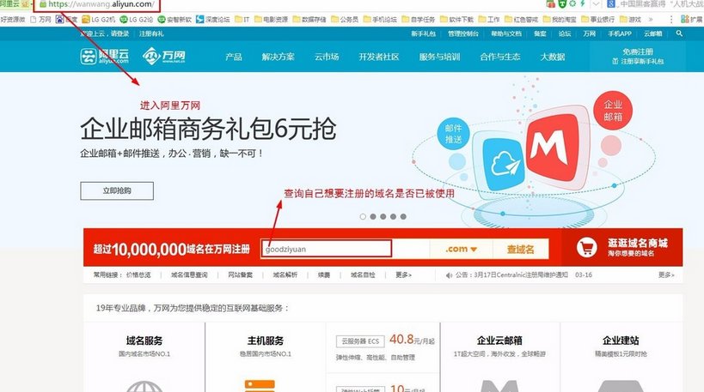Open the LG G2论 bookmark
Image resolution: width=704 pixels, height=392 pixels.
point(137,19)
